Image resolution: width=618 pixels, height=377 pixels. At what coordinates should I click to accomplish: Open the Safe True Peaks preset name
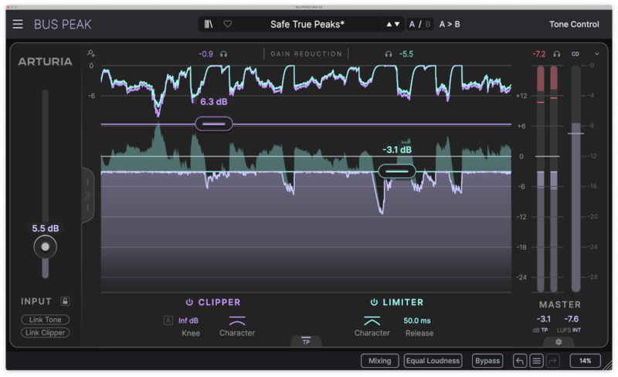pos(307,25)
